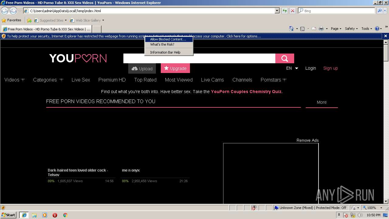Click the Add to Favorites Bar icon
Viewport: 389px width, 219px height.
pos(29,20)
